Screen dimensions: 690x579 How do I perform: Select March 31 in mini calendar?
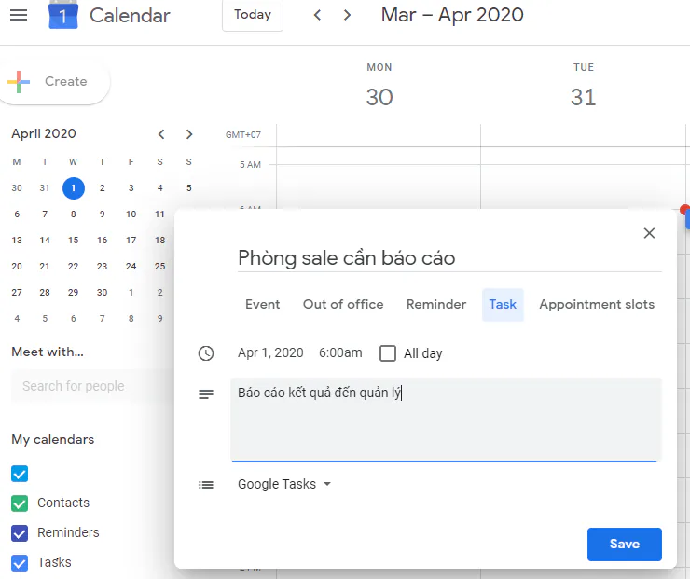click(x=45, y=188)
